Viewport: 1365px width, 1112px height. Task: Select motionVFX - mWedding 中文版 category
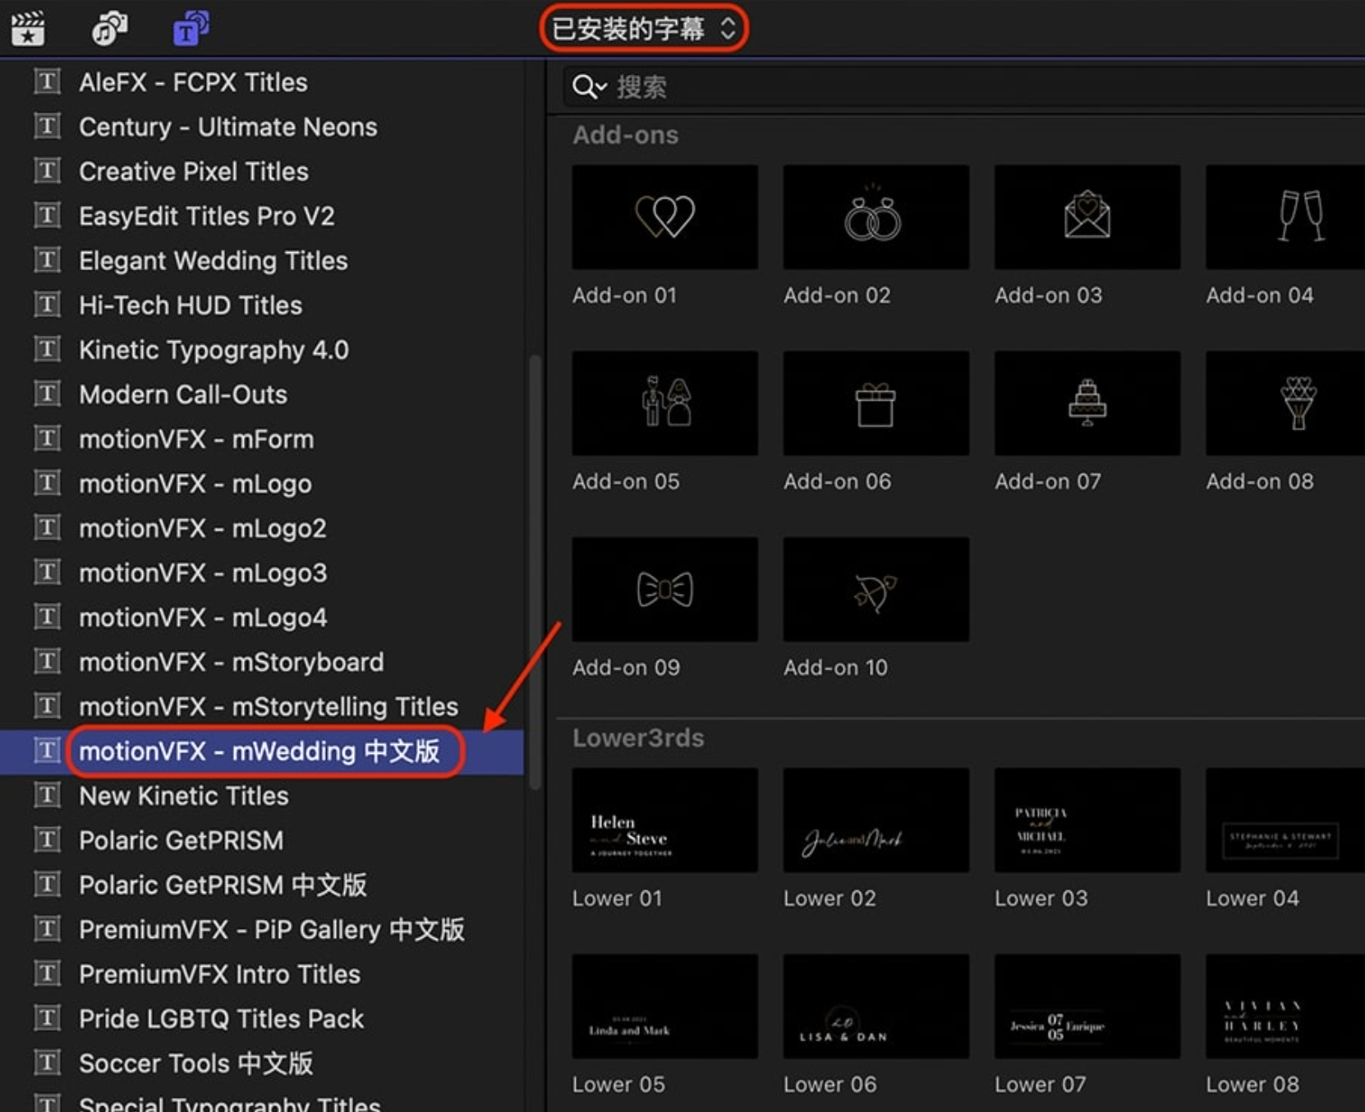tap(261, 751)
